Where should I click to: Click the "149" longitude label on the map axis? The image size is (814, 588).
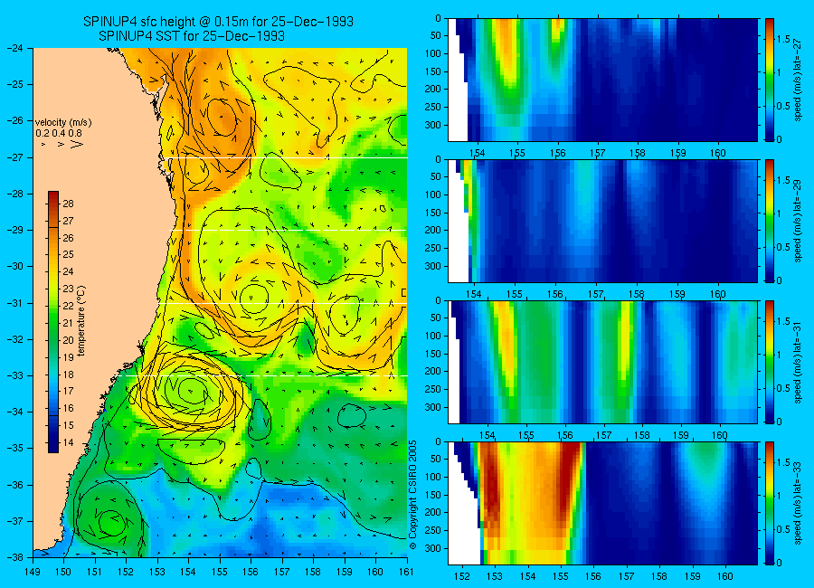(33, 572)
